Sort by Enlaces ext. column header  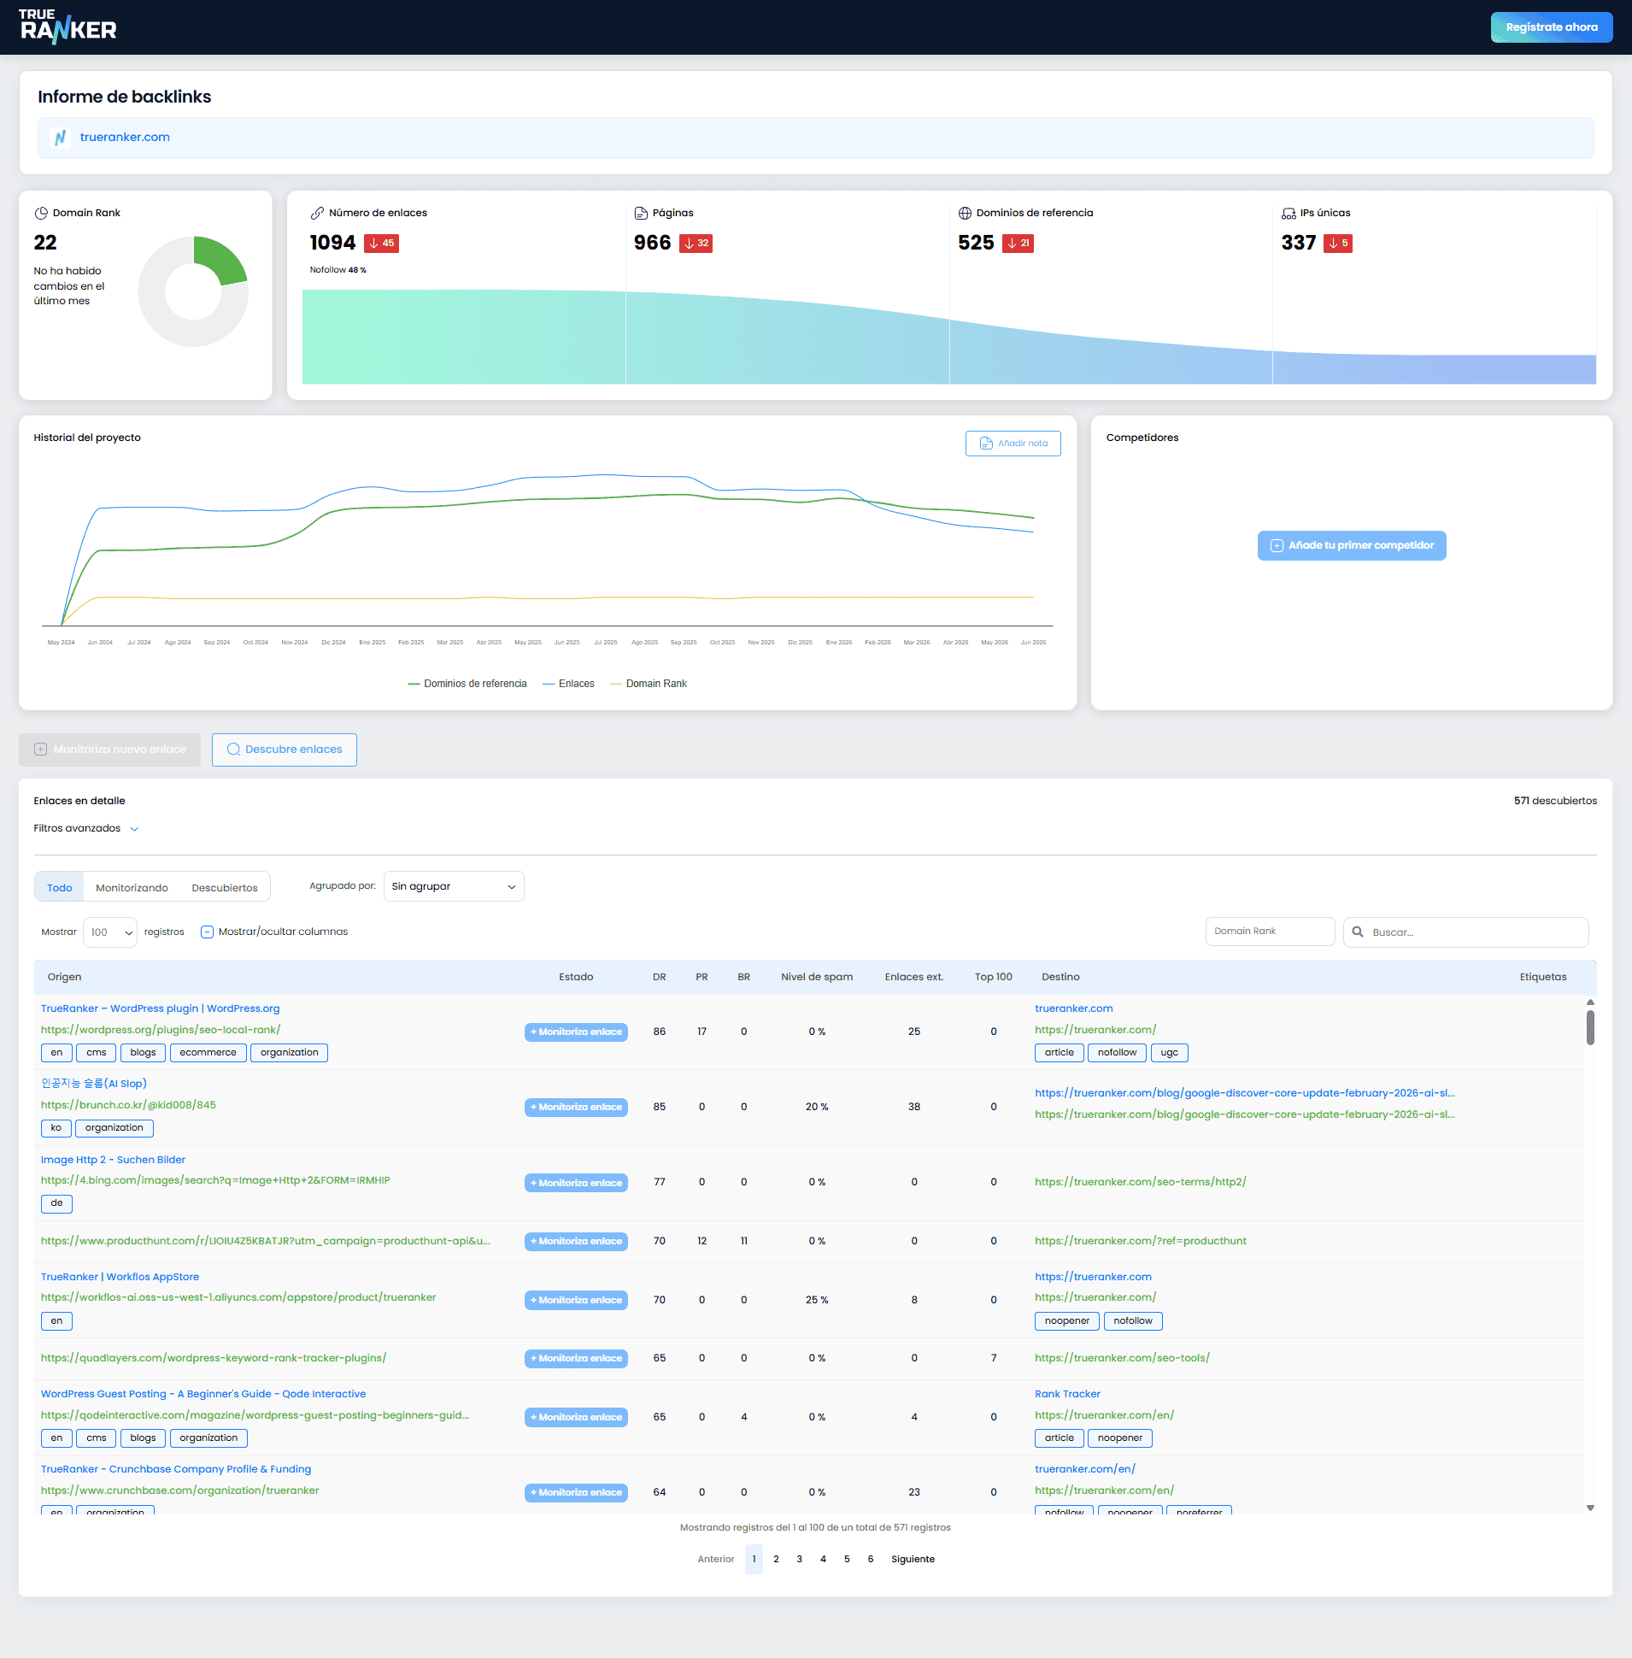(x=913, y=978)
